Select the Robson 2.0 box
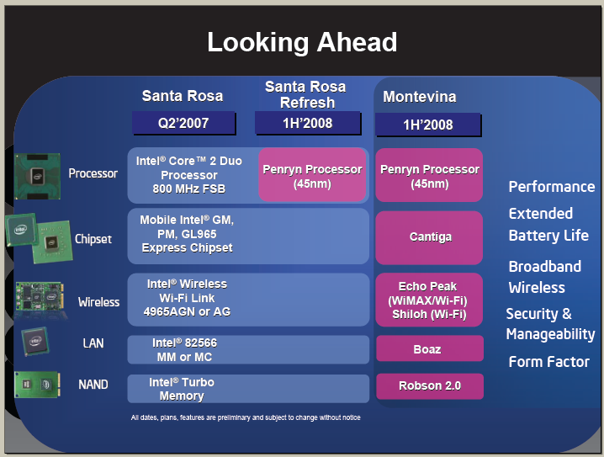 coord(429,386)
